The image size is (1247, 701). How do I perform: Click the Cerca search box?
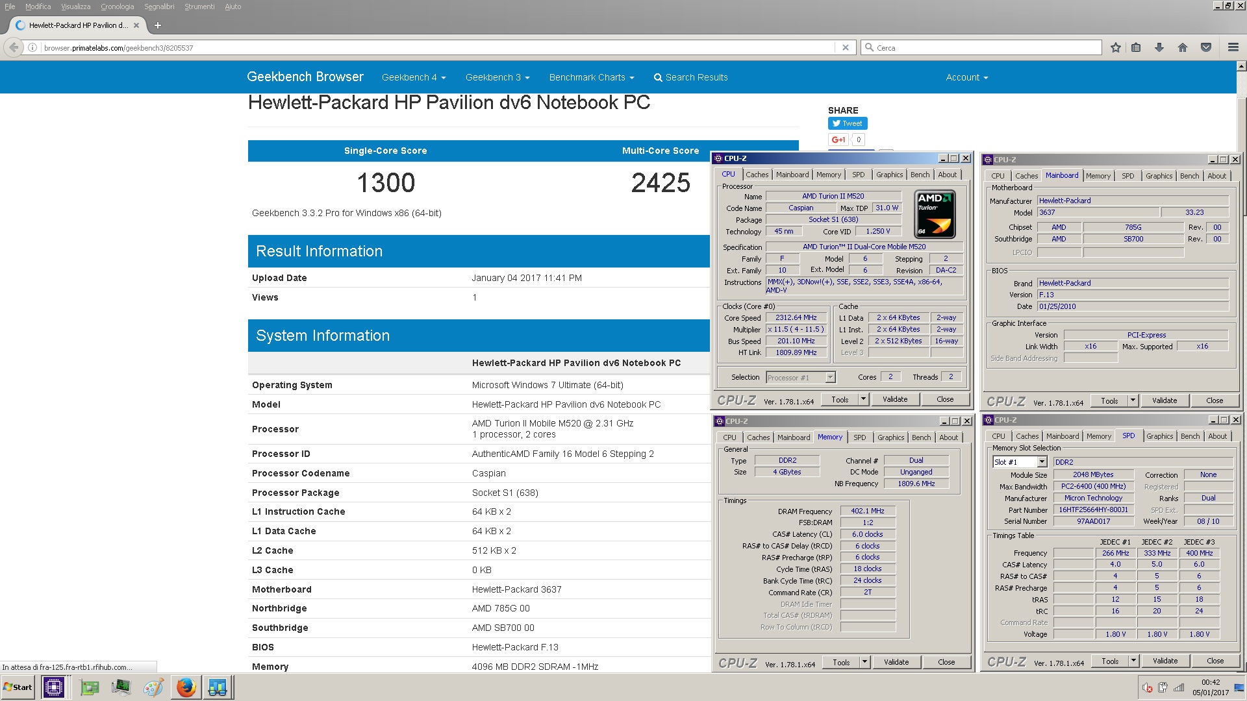tap(981, 48)
